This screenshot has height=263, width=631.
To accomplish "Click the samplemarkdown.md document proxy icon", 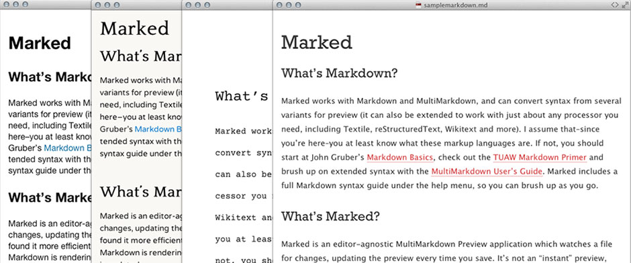I will coord(418,5).
